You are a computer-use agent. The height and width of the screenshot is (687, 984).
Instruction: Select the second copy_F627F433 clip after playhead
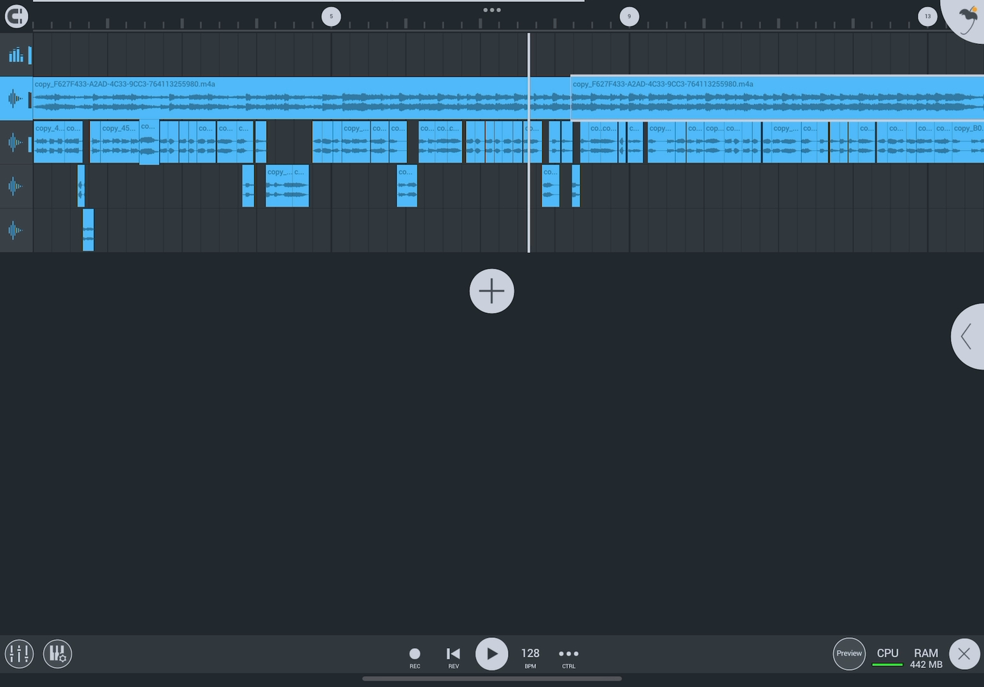click(777, 99)
